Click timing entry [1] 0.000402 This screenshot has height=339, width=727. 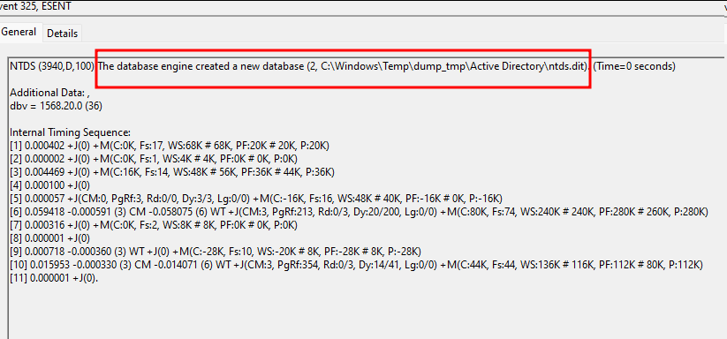(170, 146)
